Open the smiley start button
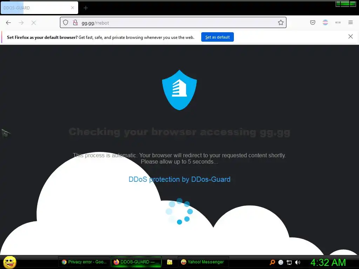Screen dimensions: 359x269 click(10, 262)
